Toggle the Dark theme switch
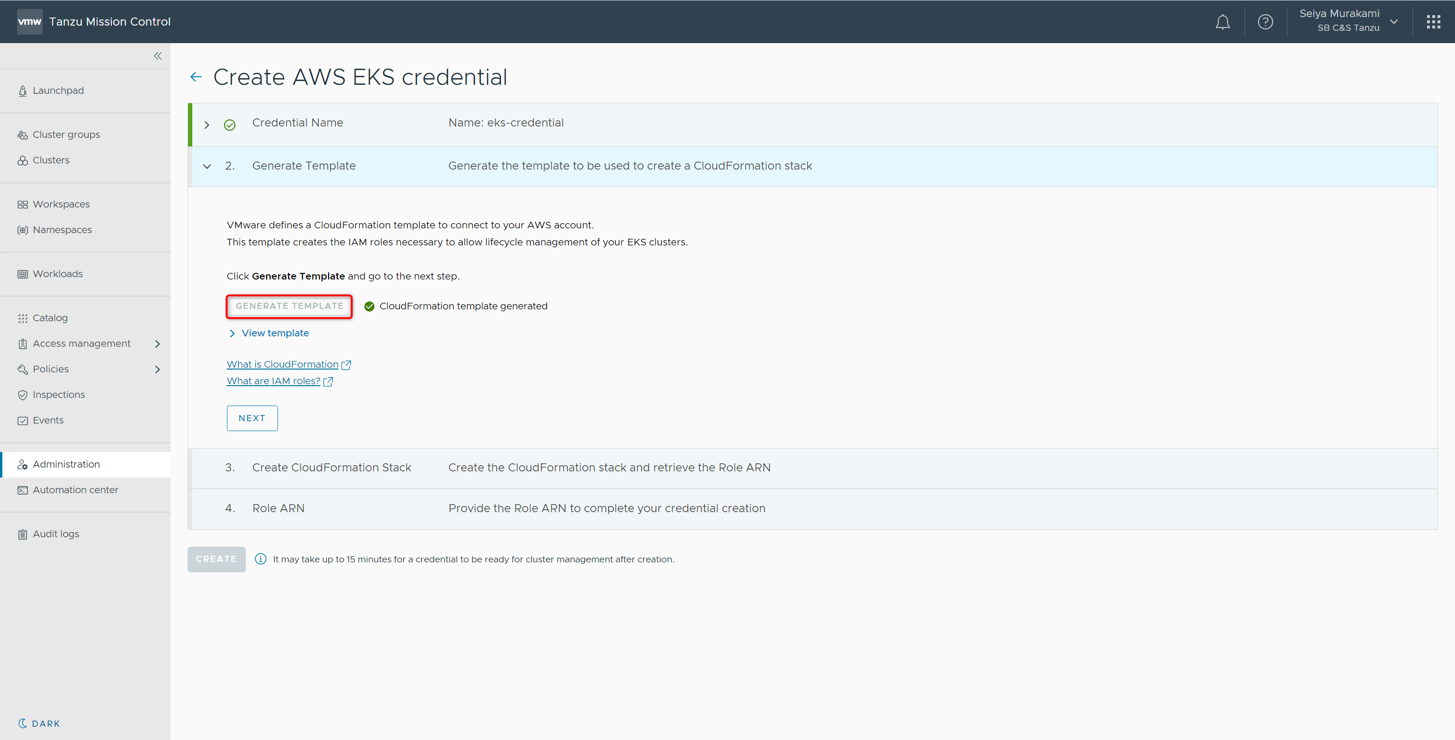Screen dimensions: 1455x740 (39, 723)
